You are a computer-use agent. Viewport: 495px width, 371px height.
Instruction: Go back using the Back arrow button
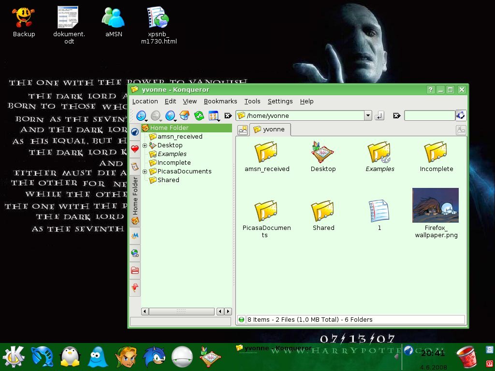point(141,115)
